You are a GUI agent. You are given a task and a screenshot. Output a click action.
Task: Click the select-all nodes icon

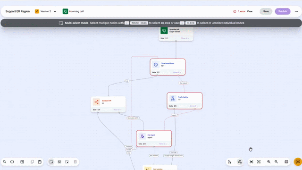[x=59, y=161]
